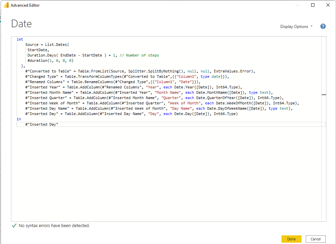This screenshot has width=336, height=244.
Task: Click the Cancel button
Action: [316, 239]
